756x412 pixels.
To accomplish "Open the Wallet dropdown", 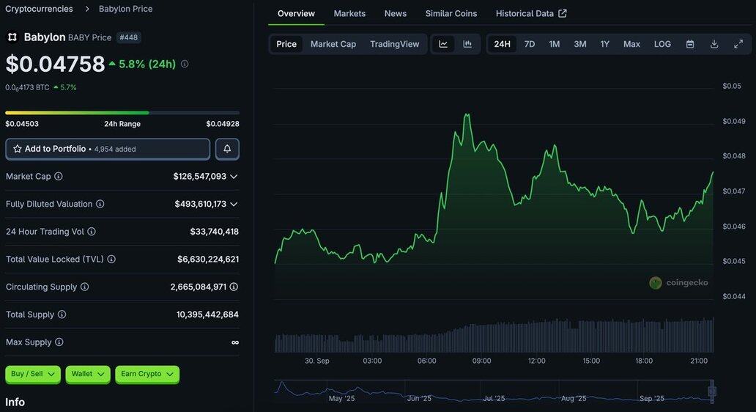I will (x=88, y=374).
